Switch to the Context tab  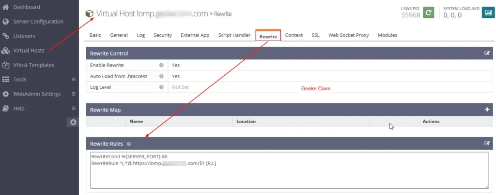[x=294, y=35]
